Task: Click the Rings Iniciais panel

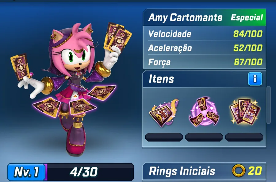Action: (204, 171)
